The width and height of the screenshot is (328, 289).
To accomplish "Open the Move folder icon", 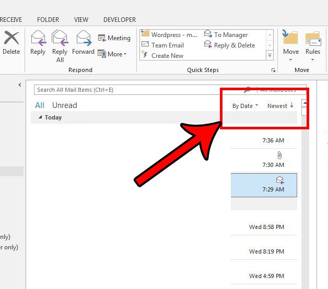I will coord(291,39).
